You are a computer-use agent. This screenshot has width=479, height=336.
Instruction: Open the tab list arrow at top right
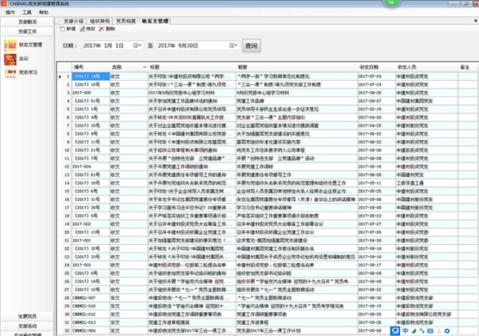(x=476, y=21)
